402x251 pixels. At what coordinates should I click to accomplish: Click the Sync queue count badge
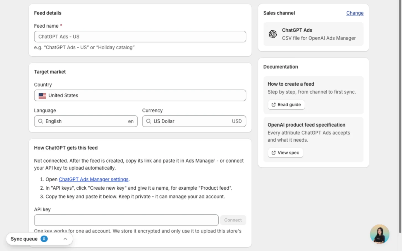(x=44, y=239)
